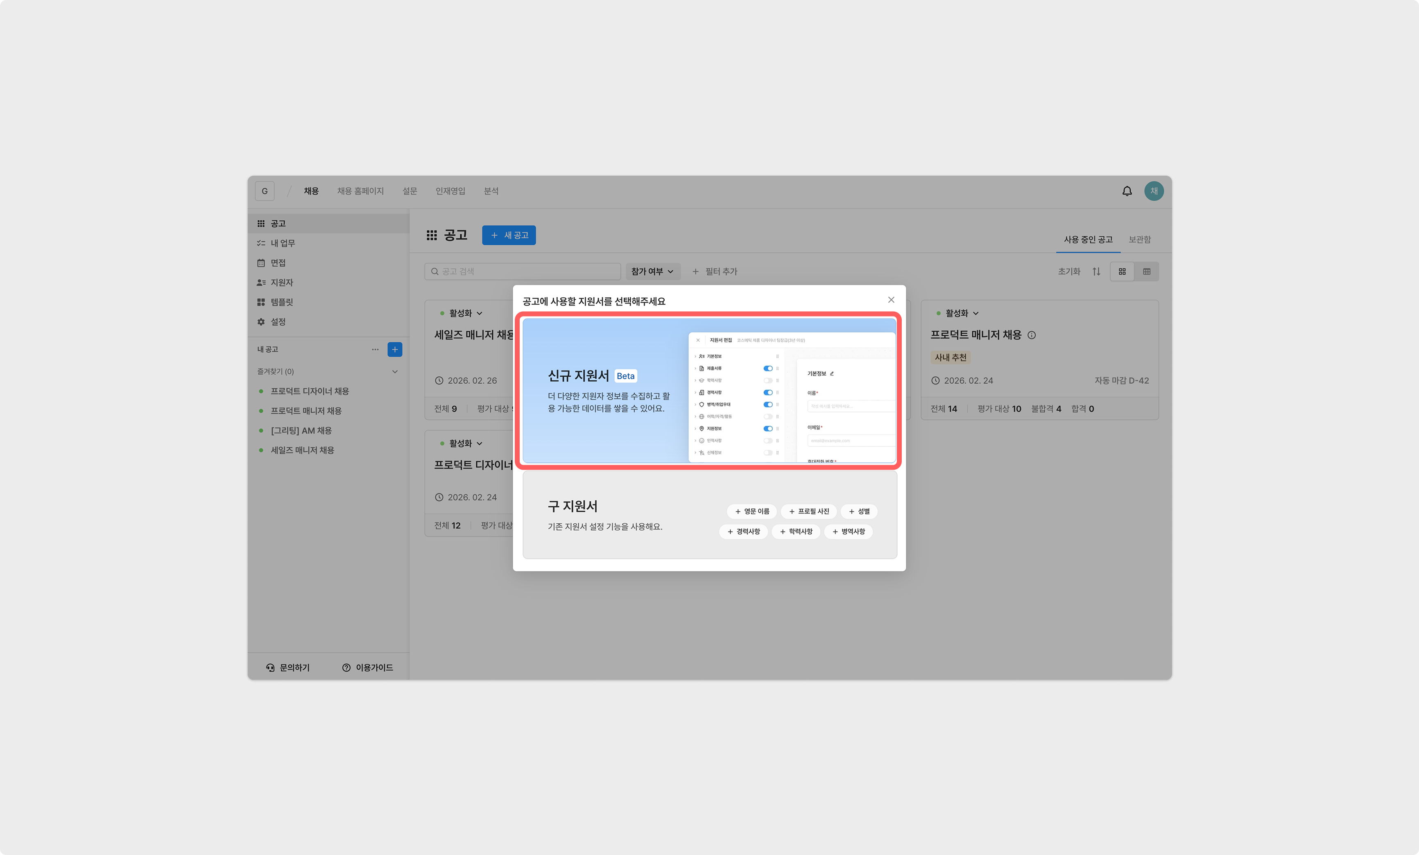Click the 새 공고 button
The width and height of the screenshot is (1419, 855).
pyautogui.click(x=509, y=235)
